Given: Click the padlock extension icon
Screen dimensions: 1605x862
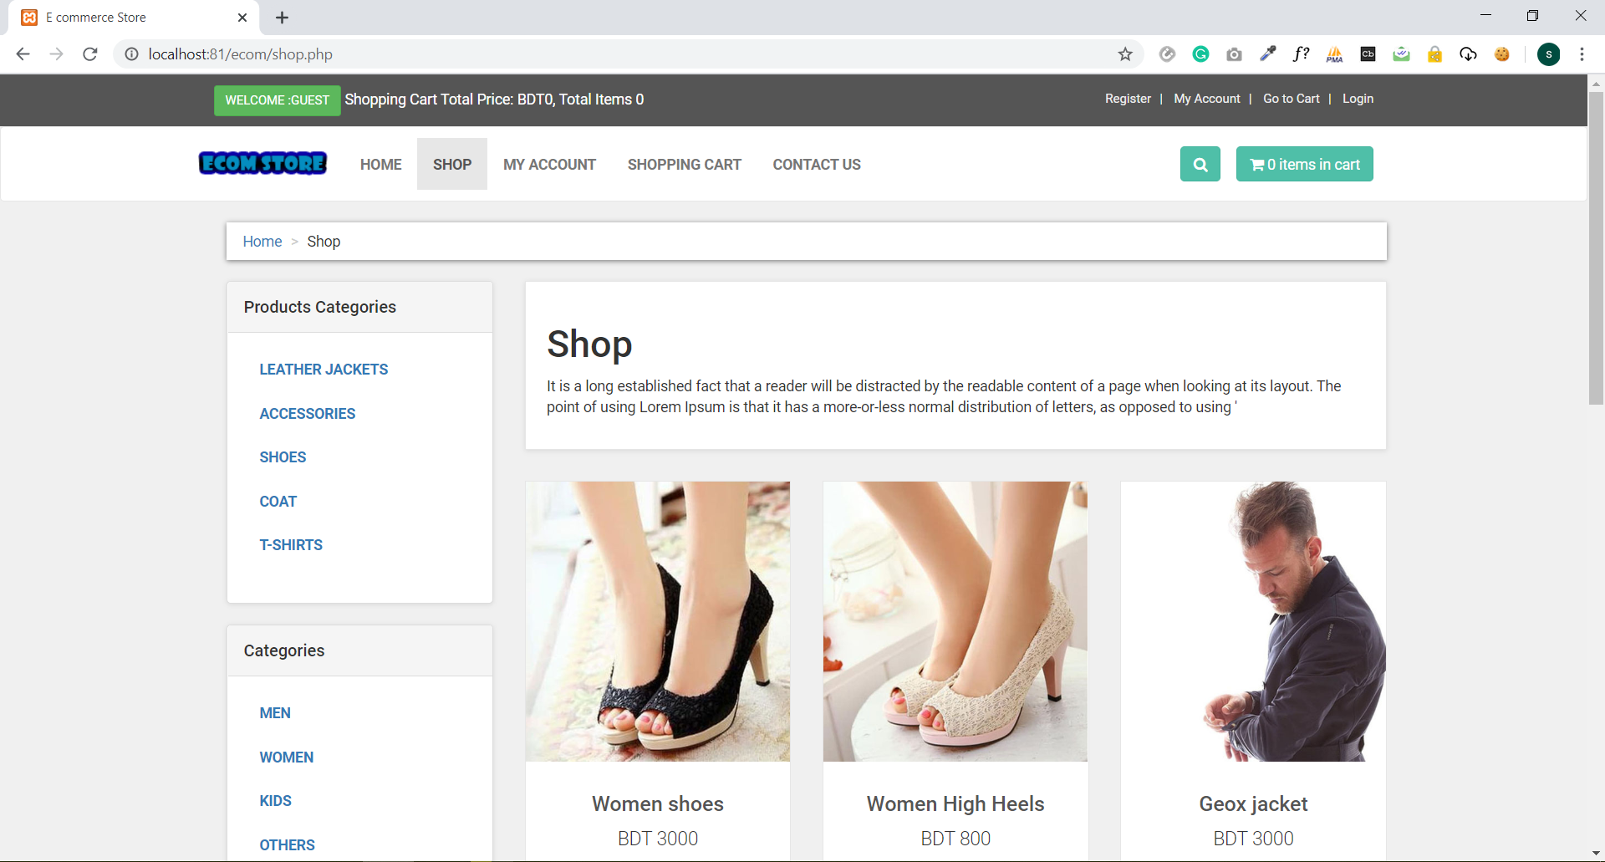Looking at the screenshot, I should coord(1434,54).
